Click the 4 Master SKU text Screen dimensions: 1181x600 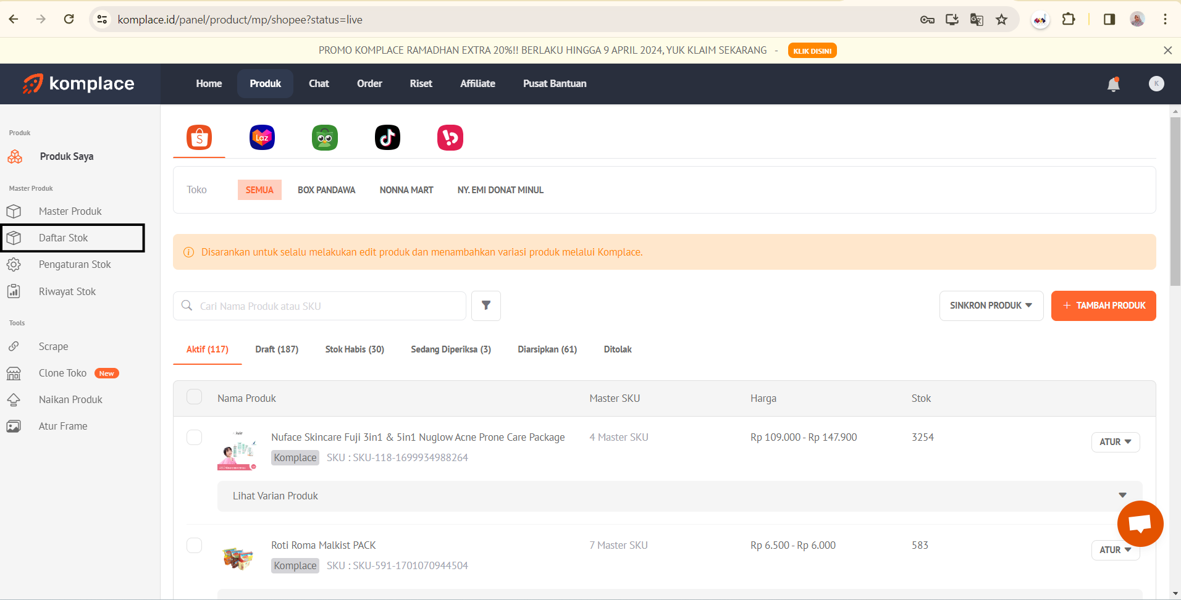619,437
